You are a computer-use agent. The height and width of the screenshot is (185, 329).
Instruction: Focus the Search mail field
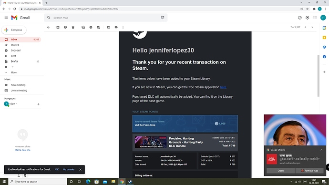(105, 18)
